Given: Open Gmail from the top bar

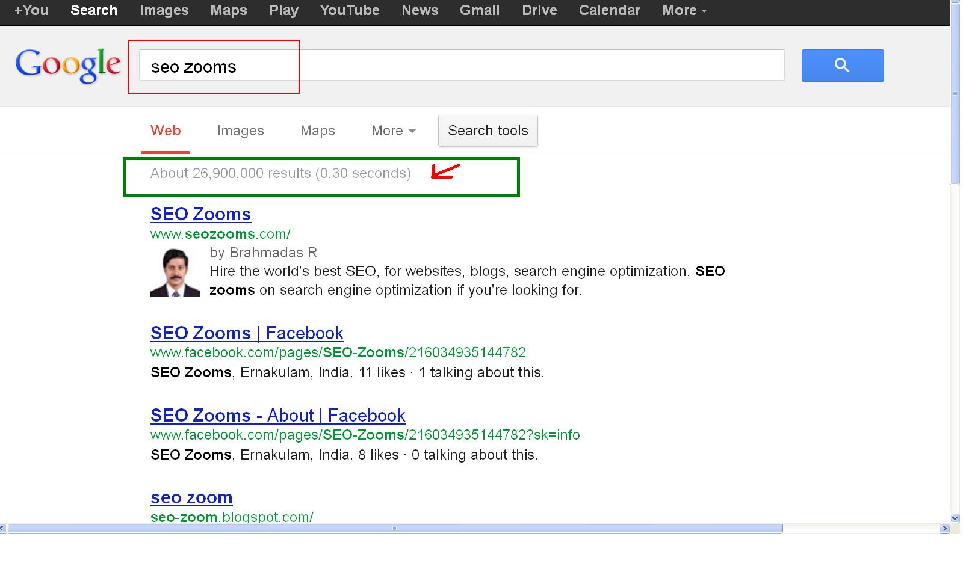Looking at the screenshot, I should click(480, 10).
